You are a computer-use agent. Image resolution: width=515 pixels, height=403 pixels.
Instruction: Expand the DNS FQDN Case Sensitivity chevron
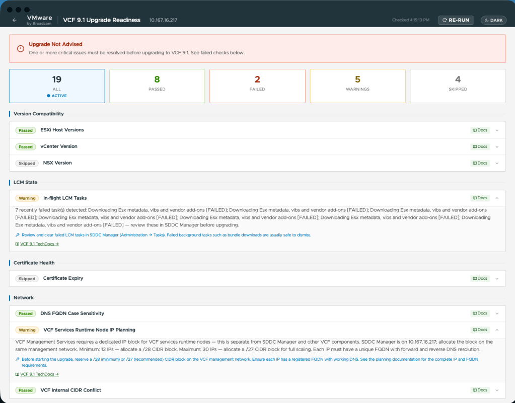tap(497, 313)
